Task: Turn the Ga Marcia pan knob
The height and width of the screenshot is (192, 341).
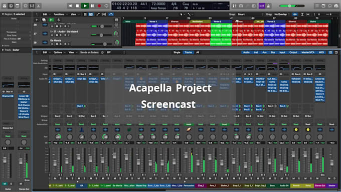Action: click(x=116, y=43)
